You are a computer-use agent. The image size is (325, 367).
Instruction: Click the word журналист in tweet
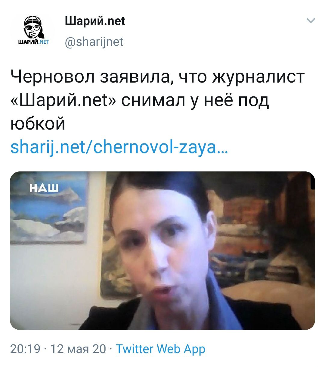[259, 77]
